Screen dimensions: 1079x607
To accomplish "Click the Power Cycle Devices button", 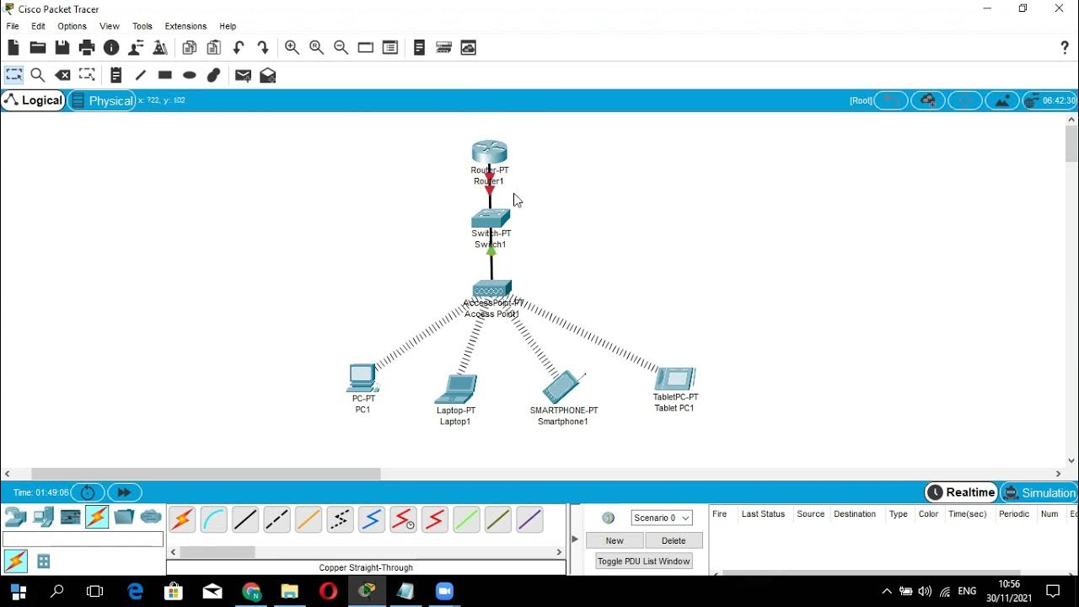I will [88, 492].
